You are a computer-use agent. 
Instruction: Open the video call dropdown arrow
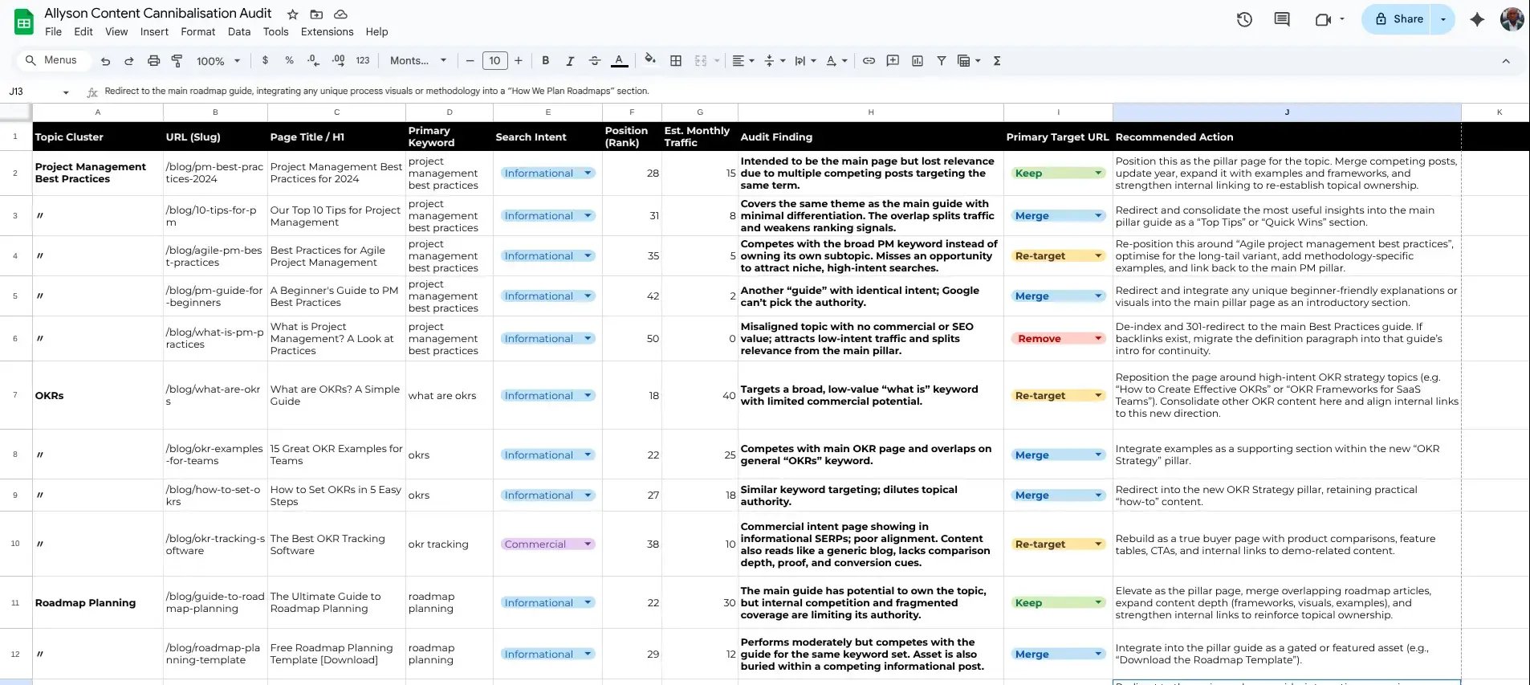pos(1342,19)
